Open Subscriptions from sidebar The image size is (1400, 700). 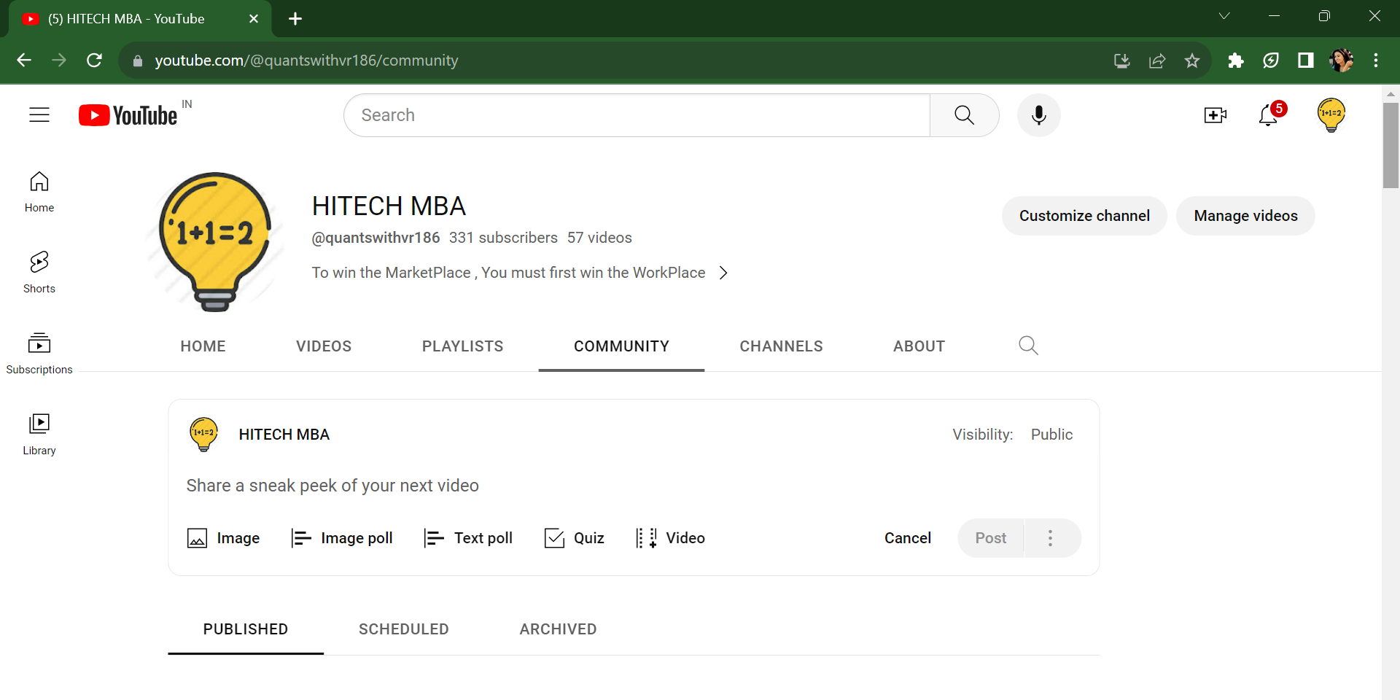tap(39, 354)
